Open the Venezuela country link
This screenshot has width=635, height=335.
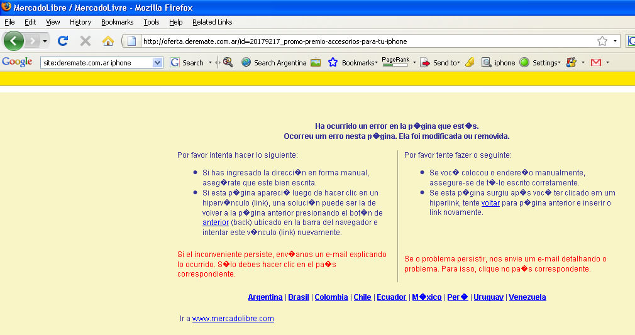527,297
